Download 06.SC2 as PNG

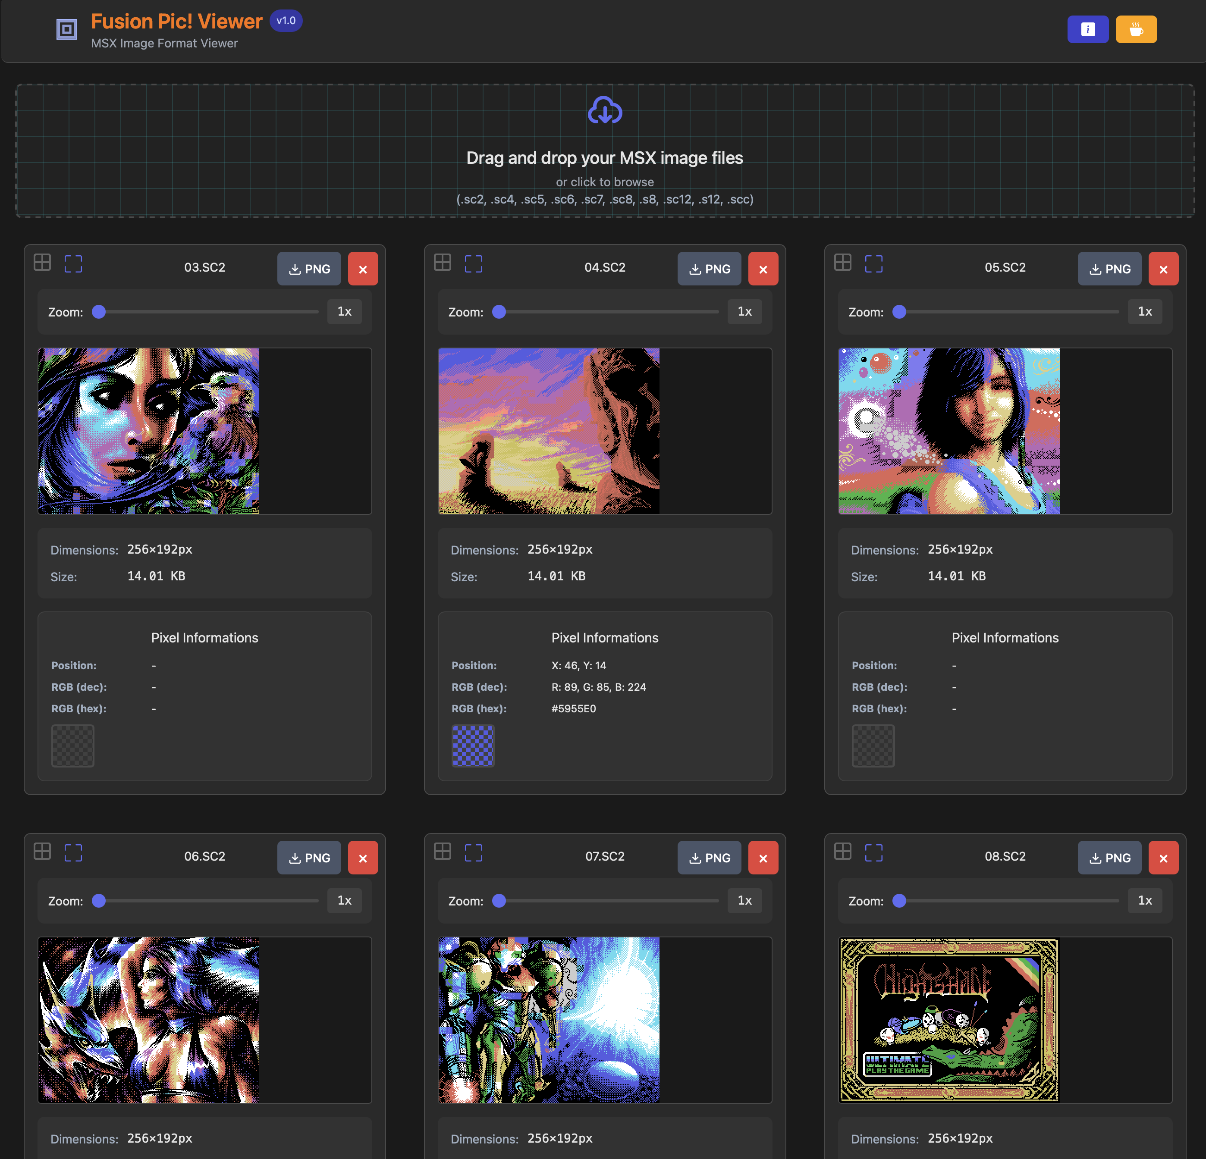[x=309, y=858]
